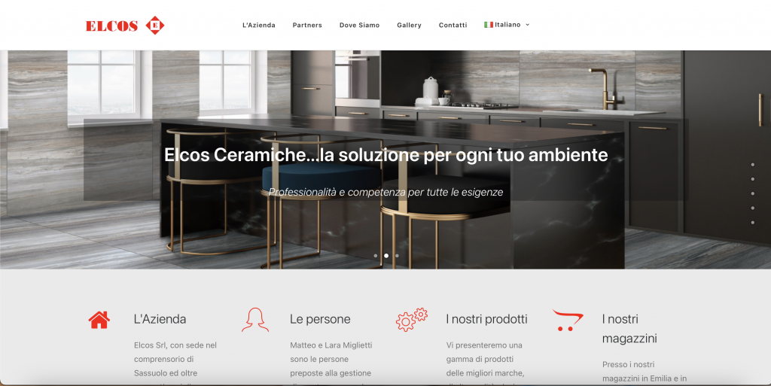Click the top dot in the vertical side navigation
Screen dimensions: 771x386
(753, 165)
